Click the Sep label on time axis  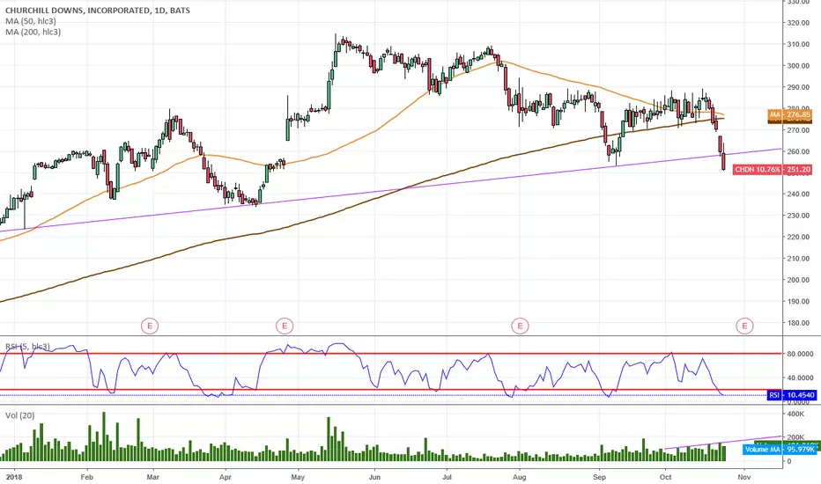[x=599, y=477]
